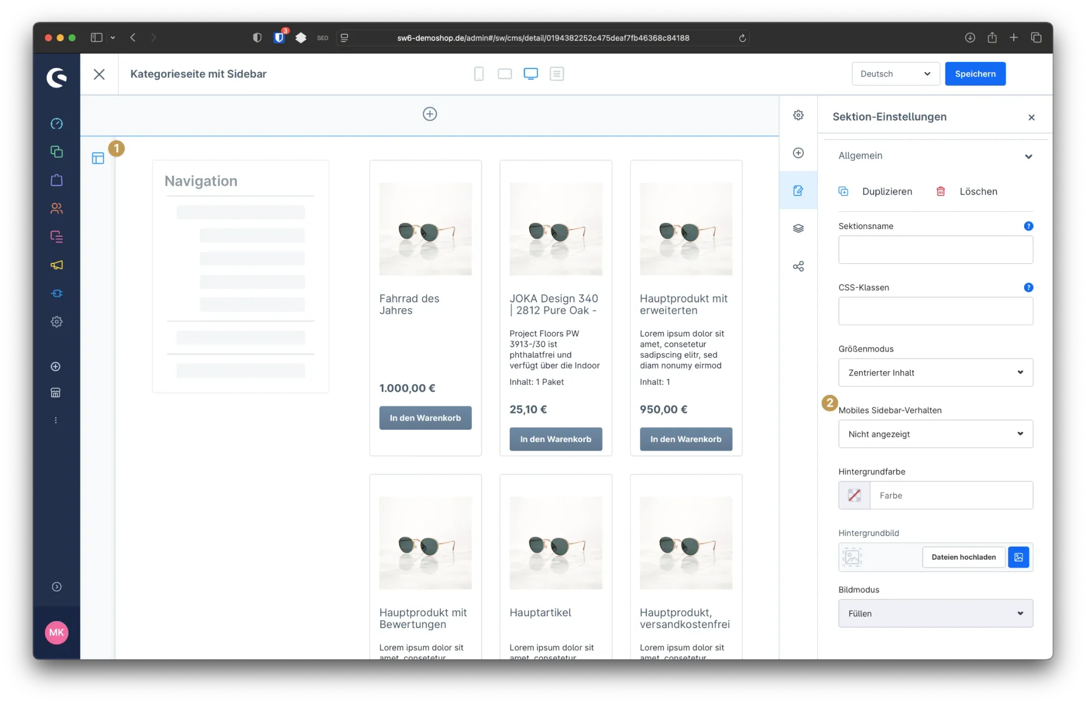Switch to tablet viewport preview
The image size is (1086, 703).
tap(504, 74)
